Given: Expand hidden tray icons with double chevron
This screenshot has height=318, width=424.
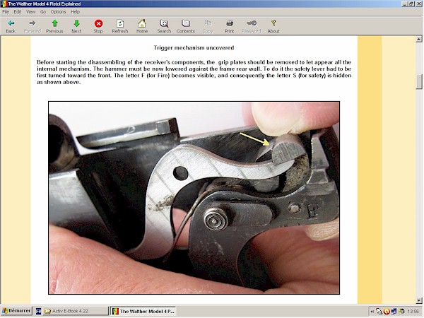Looking at the screenshot, I should tap(372, 312).
